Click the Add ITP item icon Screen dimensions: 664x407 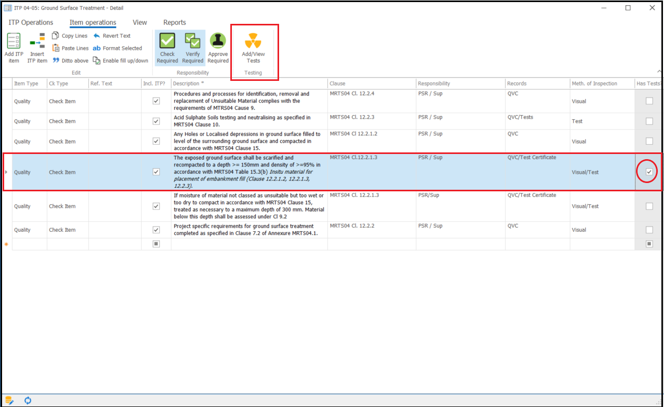click(13, 41)
